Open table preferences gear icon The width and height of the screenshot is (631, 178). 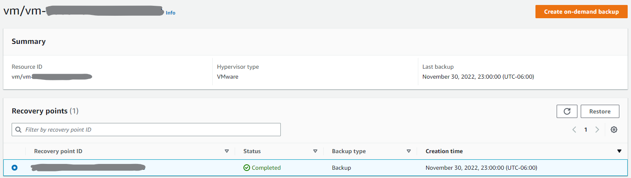tap(614, 130)
